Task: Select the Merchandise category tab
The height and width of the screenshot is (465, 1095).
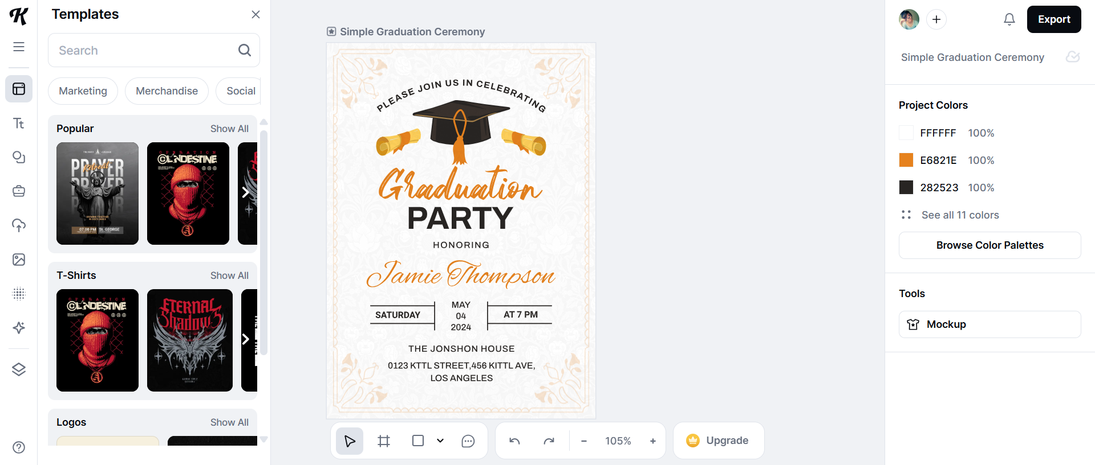Action: click(167, 91)
